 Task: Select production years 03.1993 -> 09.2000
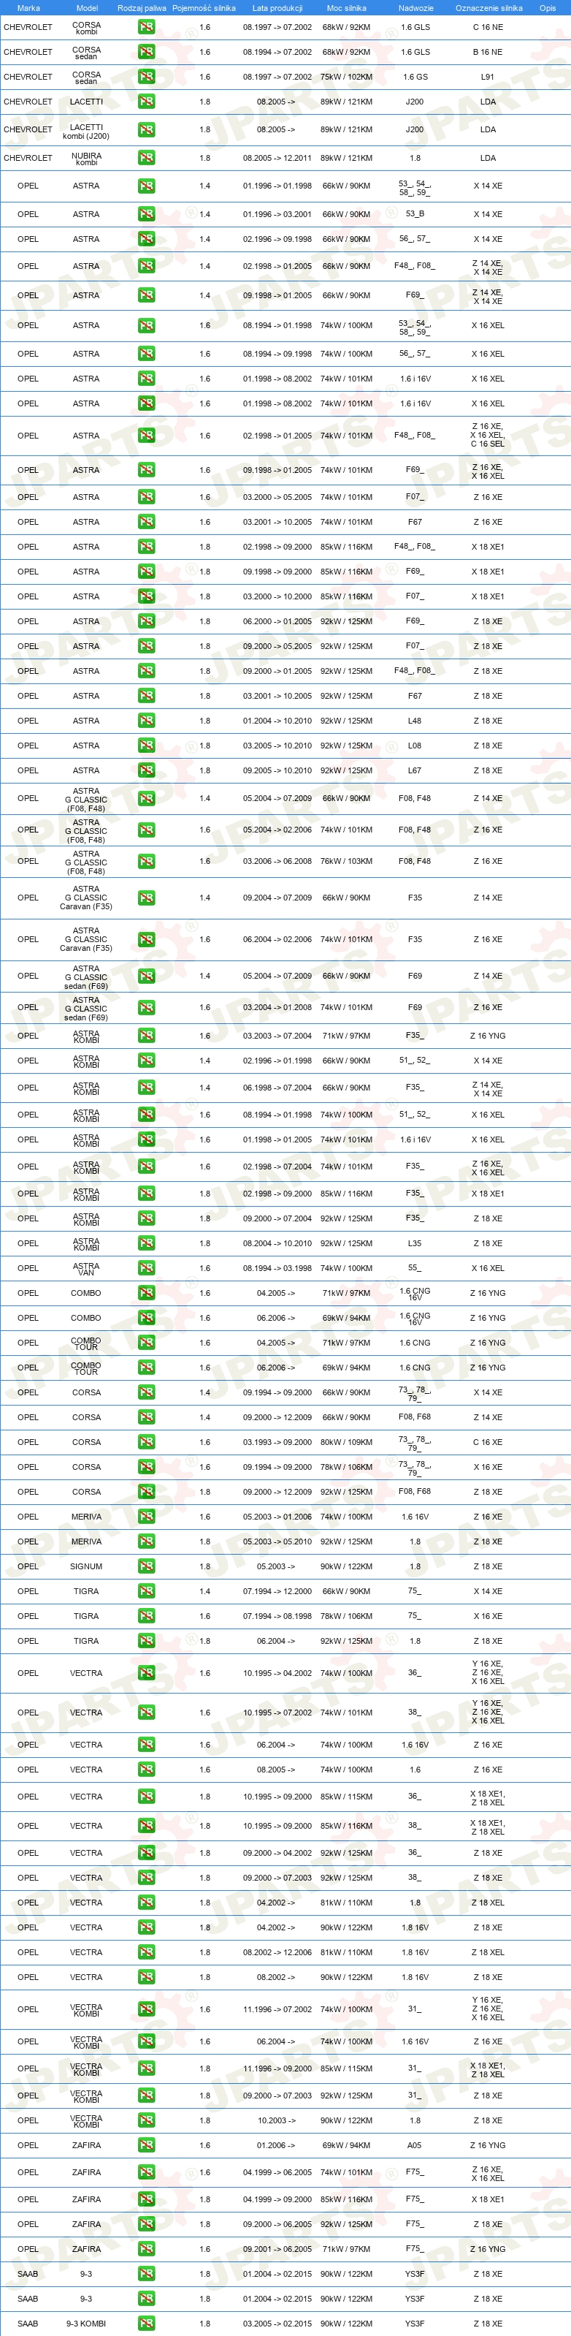(x=277, y=1442)
